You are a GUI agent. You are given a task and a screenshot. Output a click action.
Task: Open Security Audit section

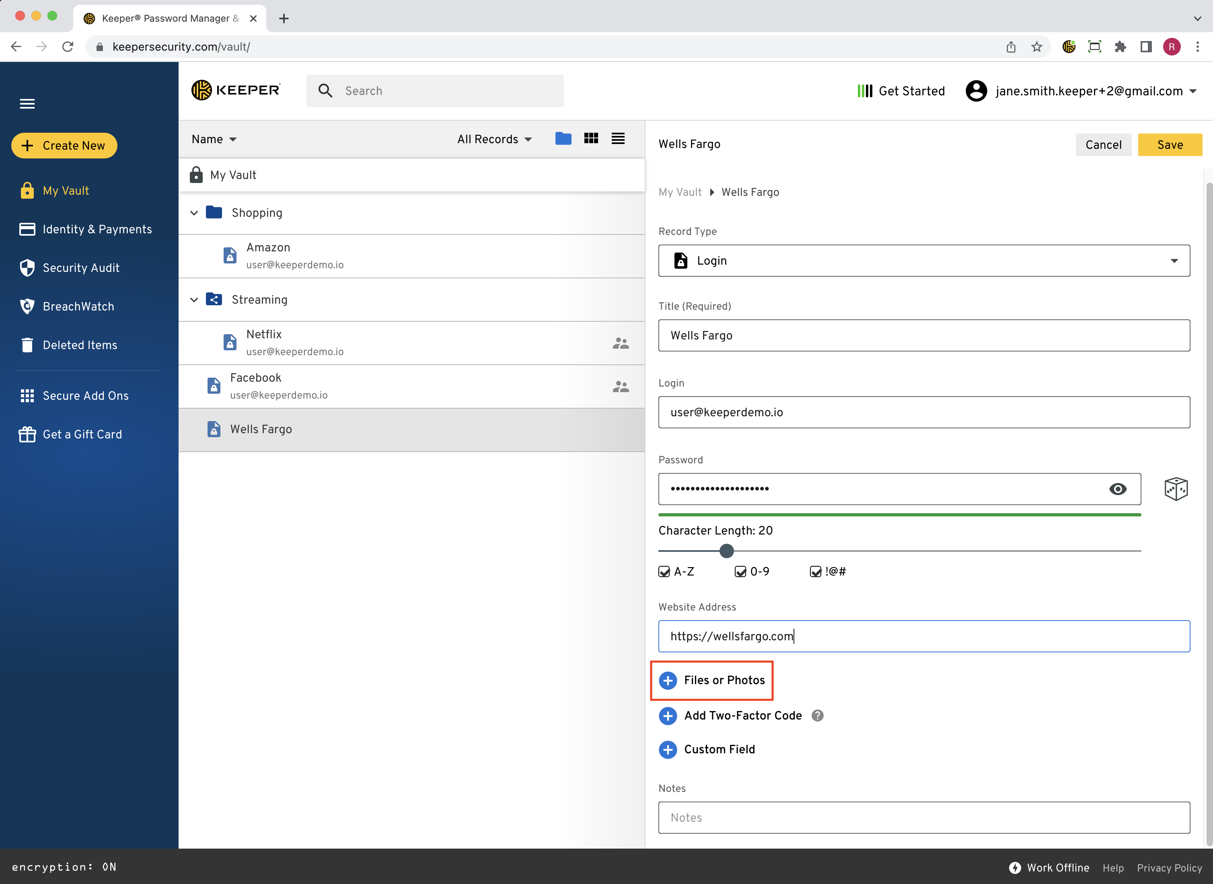click(69, 267)
